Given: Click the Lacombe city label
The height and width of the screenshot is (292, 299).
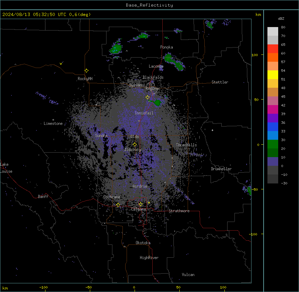Looking at the screenshot, I should [156, 66].
